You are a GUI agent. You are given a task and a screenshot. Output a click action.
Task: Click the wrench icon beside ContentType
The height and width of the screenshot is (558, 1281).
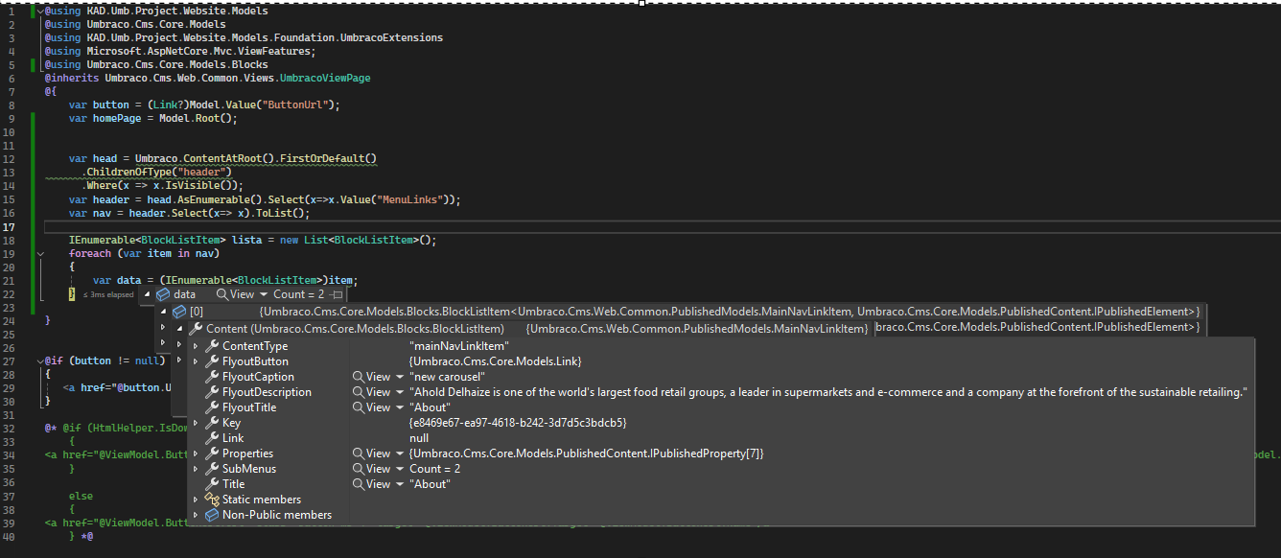click(212, 346)
